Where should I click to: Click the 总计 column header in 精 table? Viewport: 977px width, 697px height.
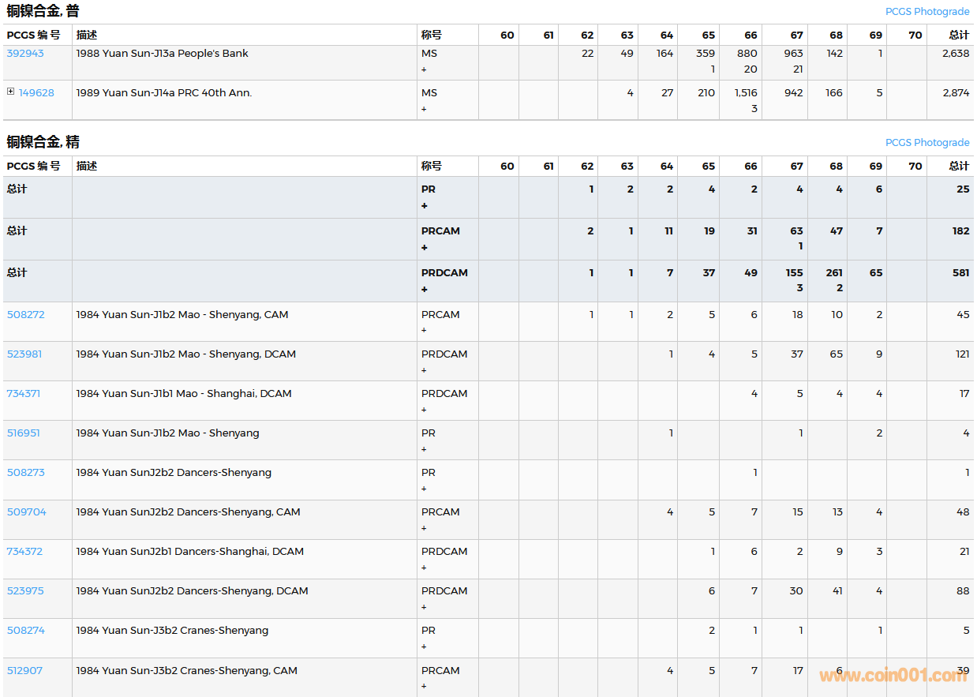[x=958, y=167]
